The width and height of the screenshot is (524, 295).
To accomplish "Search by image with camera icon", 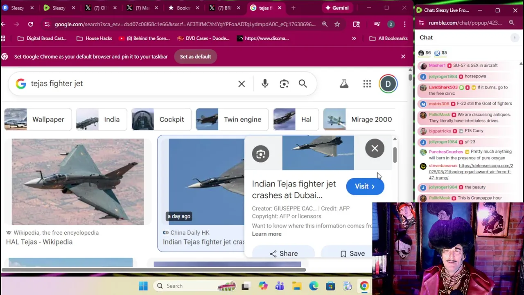I will point(284,84).
